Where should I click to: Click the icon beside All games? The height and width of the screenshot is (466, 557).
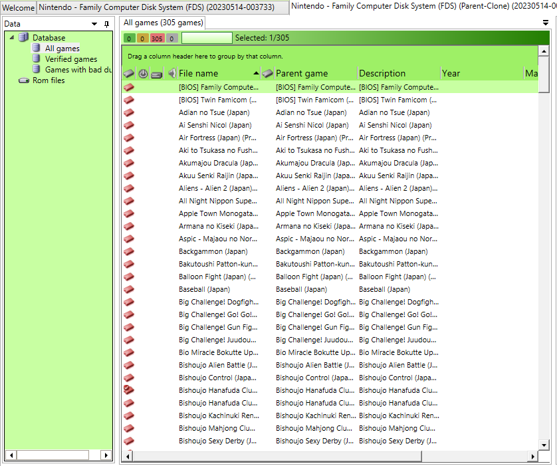(37, 48)
